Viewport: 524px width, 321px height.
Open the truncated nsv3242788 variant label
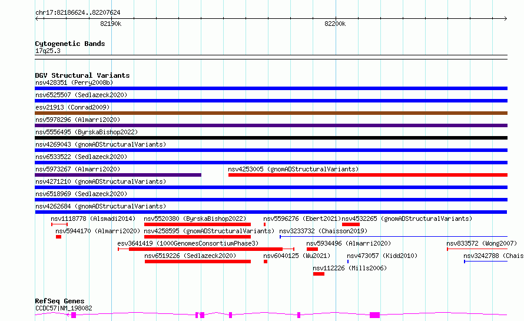493,256
